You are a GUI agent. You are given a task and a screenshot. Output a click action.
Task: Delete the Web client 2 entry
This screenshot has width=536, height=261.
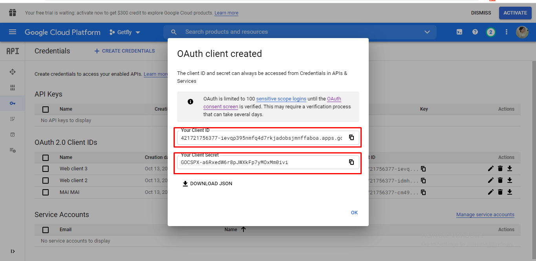pyautogui.click(x=500, y=180)
